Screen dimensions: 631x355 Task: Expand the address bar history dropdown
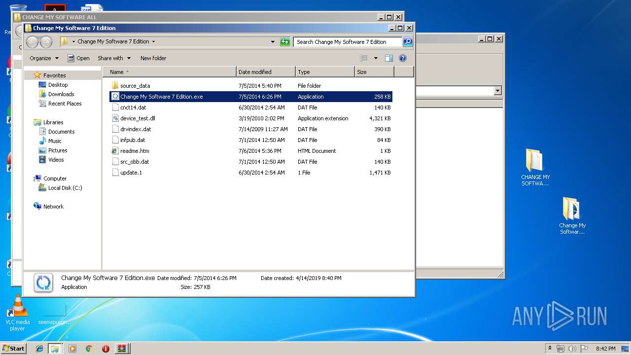273,42
